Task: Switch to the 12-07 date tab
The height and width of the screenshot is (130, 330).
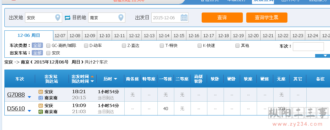Action: coord(60,35)
